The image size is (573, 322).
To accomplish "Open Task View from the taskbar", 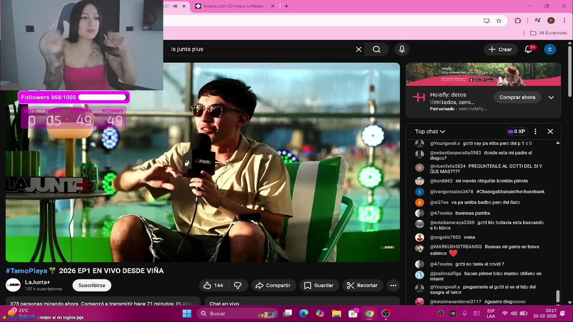I will (x=288, y=314).
